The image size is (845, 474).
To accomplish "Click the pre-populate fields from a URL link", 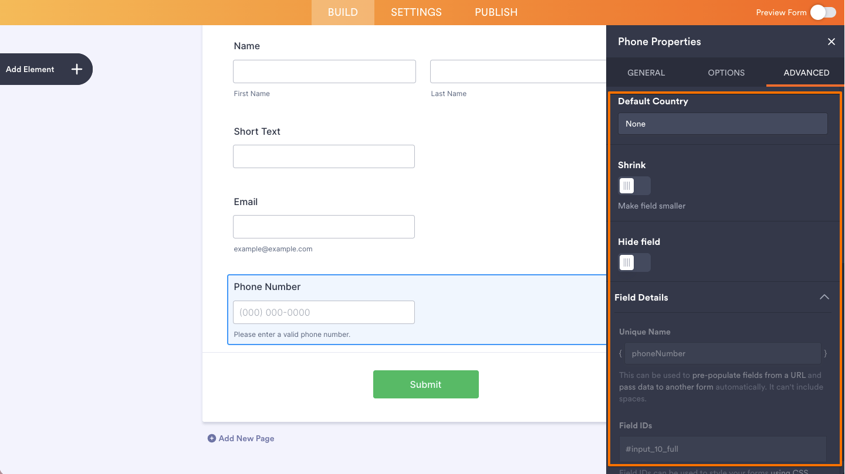I will [749, 375].
